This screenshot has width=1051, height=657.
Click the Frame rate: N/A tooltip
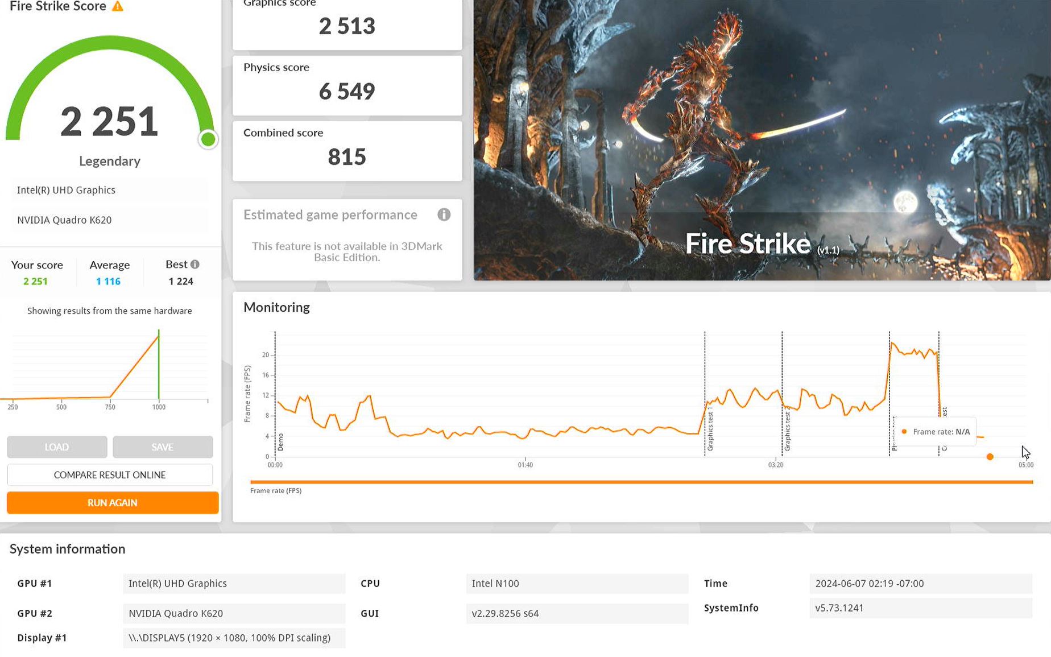[936, 432]
